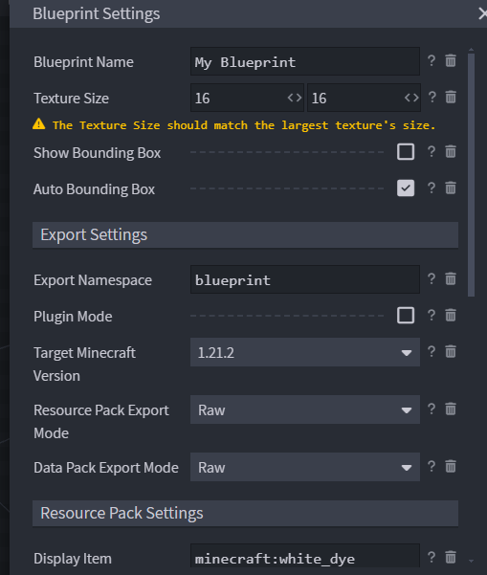Focus the Export Namespace text field

305,279
